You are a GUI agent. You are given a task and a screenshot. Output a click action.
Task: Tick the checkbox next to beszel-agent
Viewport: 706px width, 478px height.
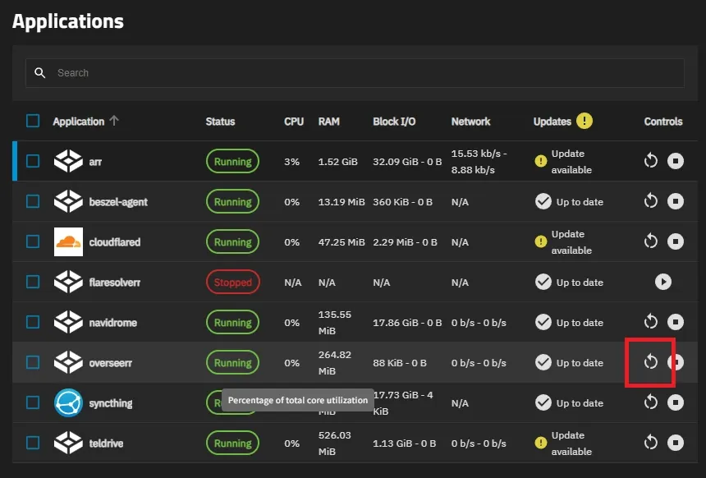[33, 201]
